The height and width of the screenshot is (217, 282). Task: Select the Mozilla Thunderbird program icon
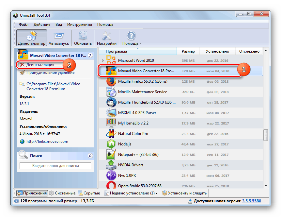coord(112,102)
